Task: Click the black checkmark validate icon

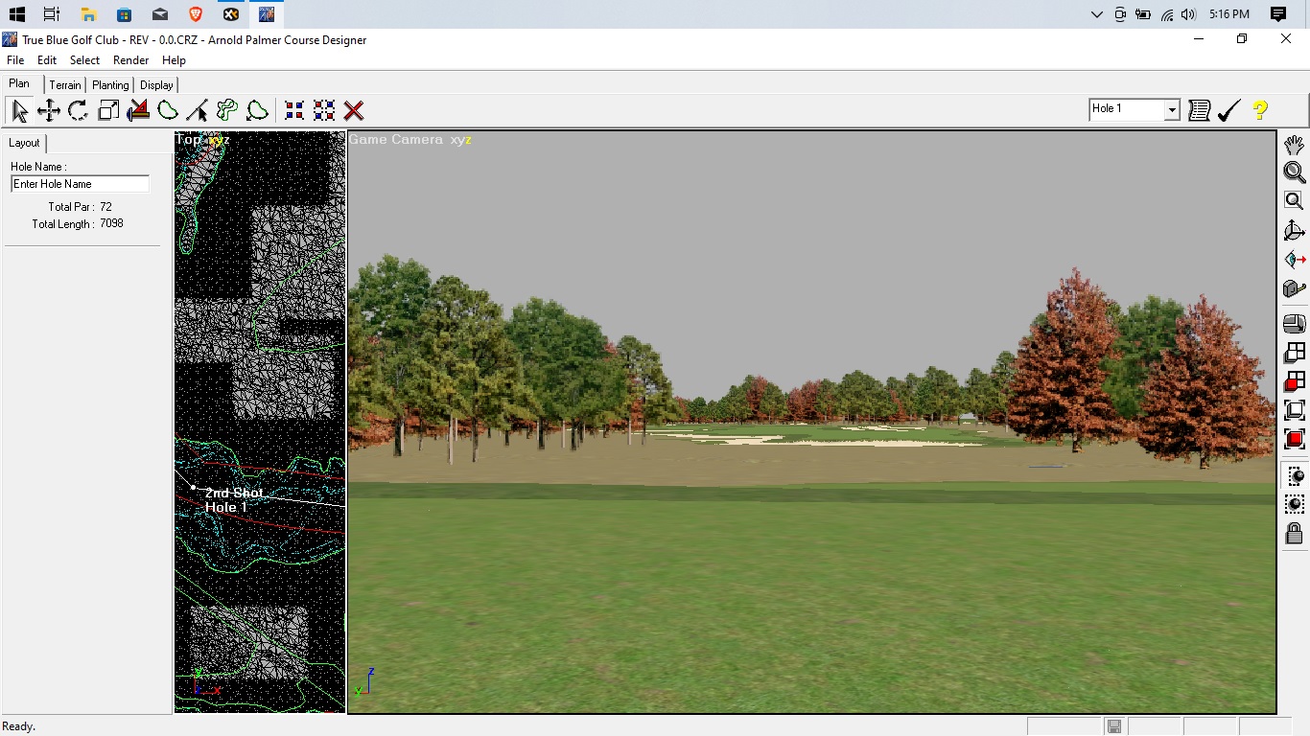Action: coord(1228,111)
